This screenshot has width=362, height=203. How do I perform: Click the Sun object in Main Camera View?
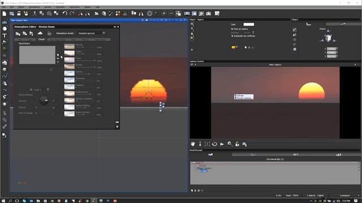148,91
